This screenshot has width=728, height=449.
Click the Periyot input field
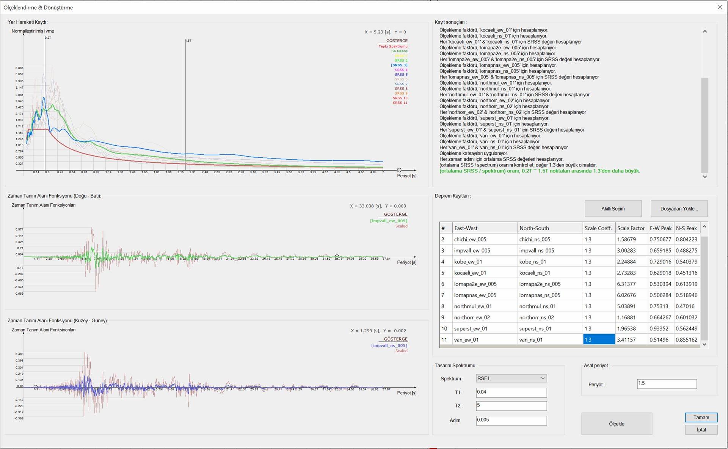[x=667, y=383]
